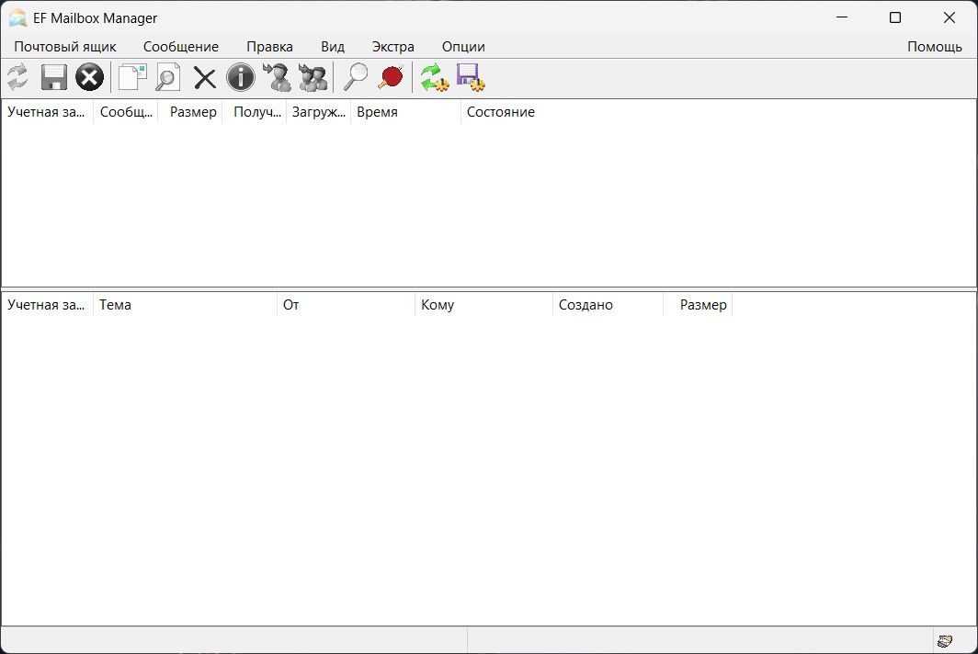Viewport: 978px width, 654px height.
Task: Click the purple floppy with gear icon
Action: click(471, 78)
